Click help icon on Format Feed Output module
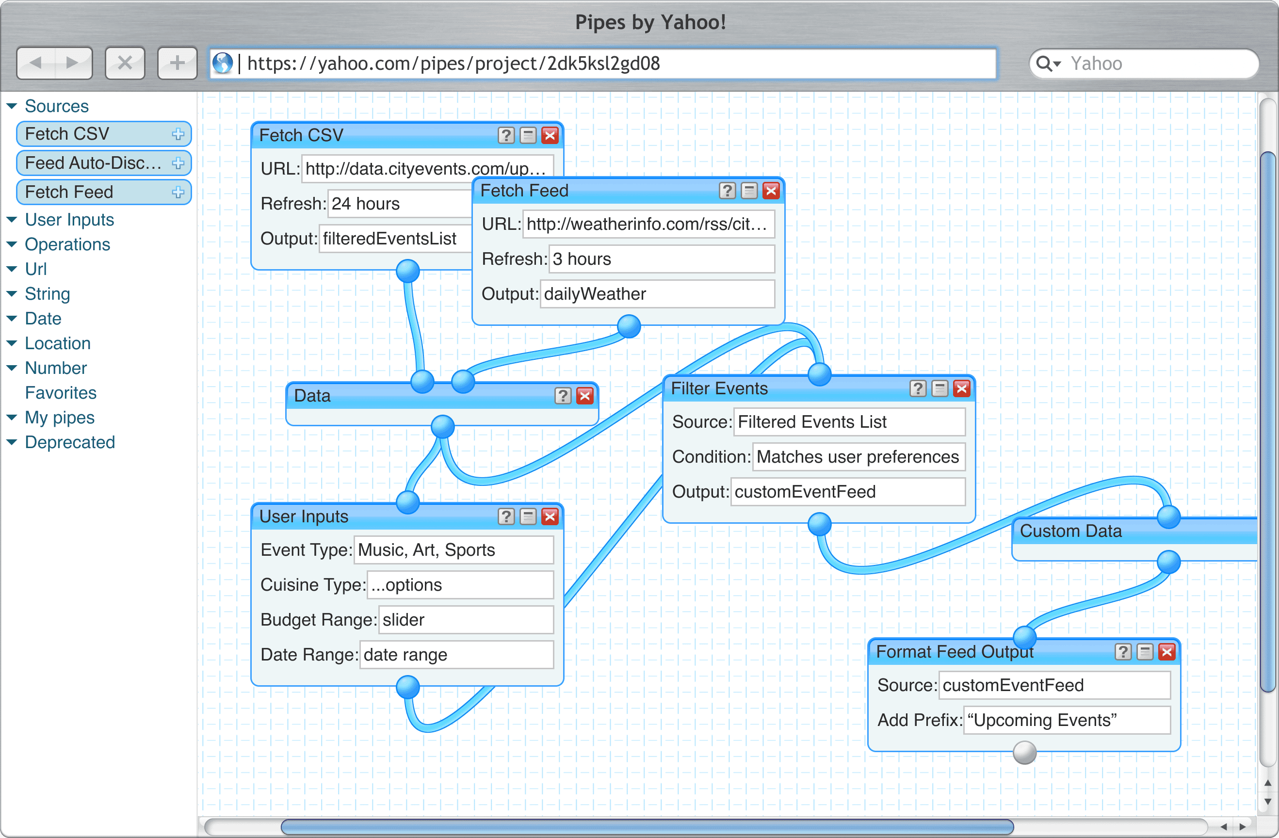This screenshot has height=838, width=1279. point(1123,652)
